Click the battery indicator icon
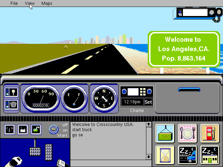 (x=23, y=129)
